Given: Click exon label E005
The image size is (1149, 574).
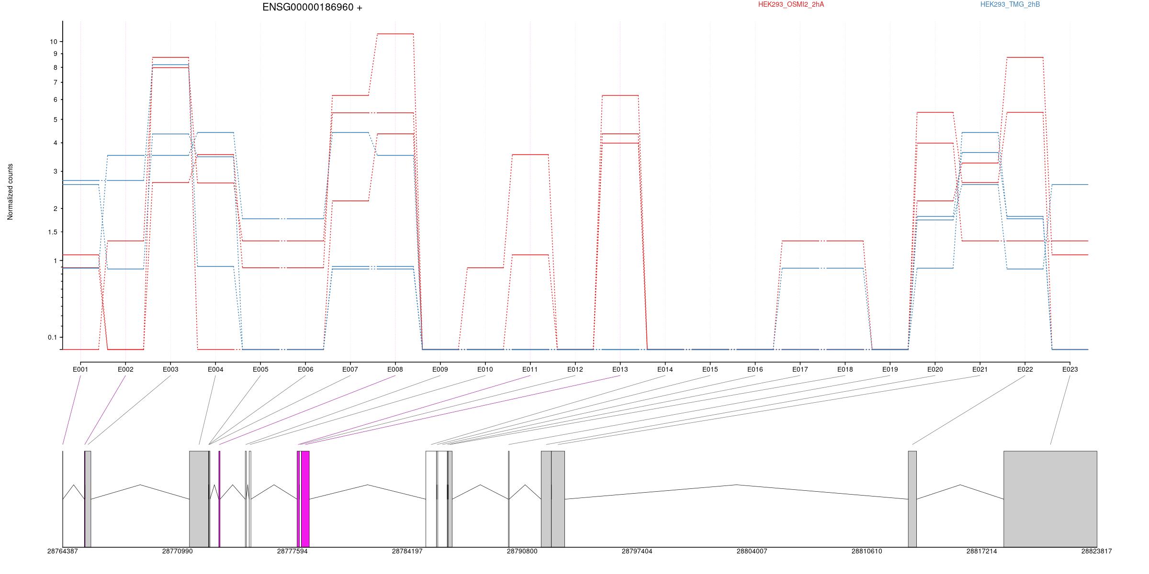Looking at the screenshot, I should click(x=260, y=369).
